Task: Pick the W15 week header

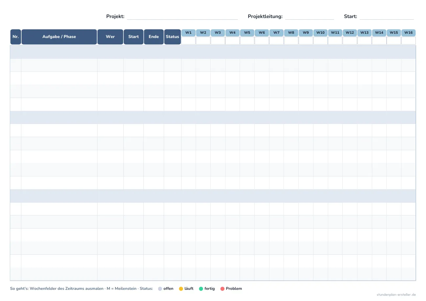Action: [x=394, y=33]
